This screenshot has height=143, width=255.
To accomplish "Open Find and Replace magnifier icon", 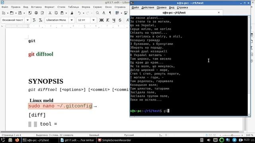I will [97, 13].
